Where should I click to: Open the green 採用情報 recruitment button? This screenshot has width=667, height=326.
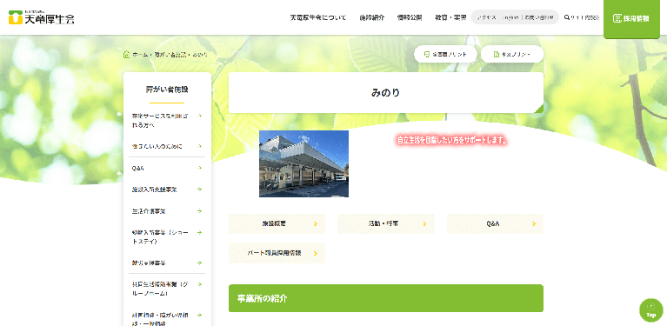631,18
